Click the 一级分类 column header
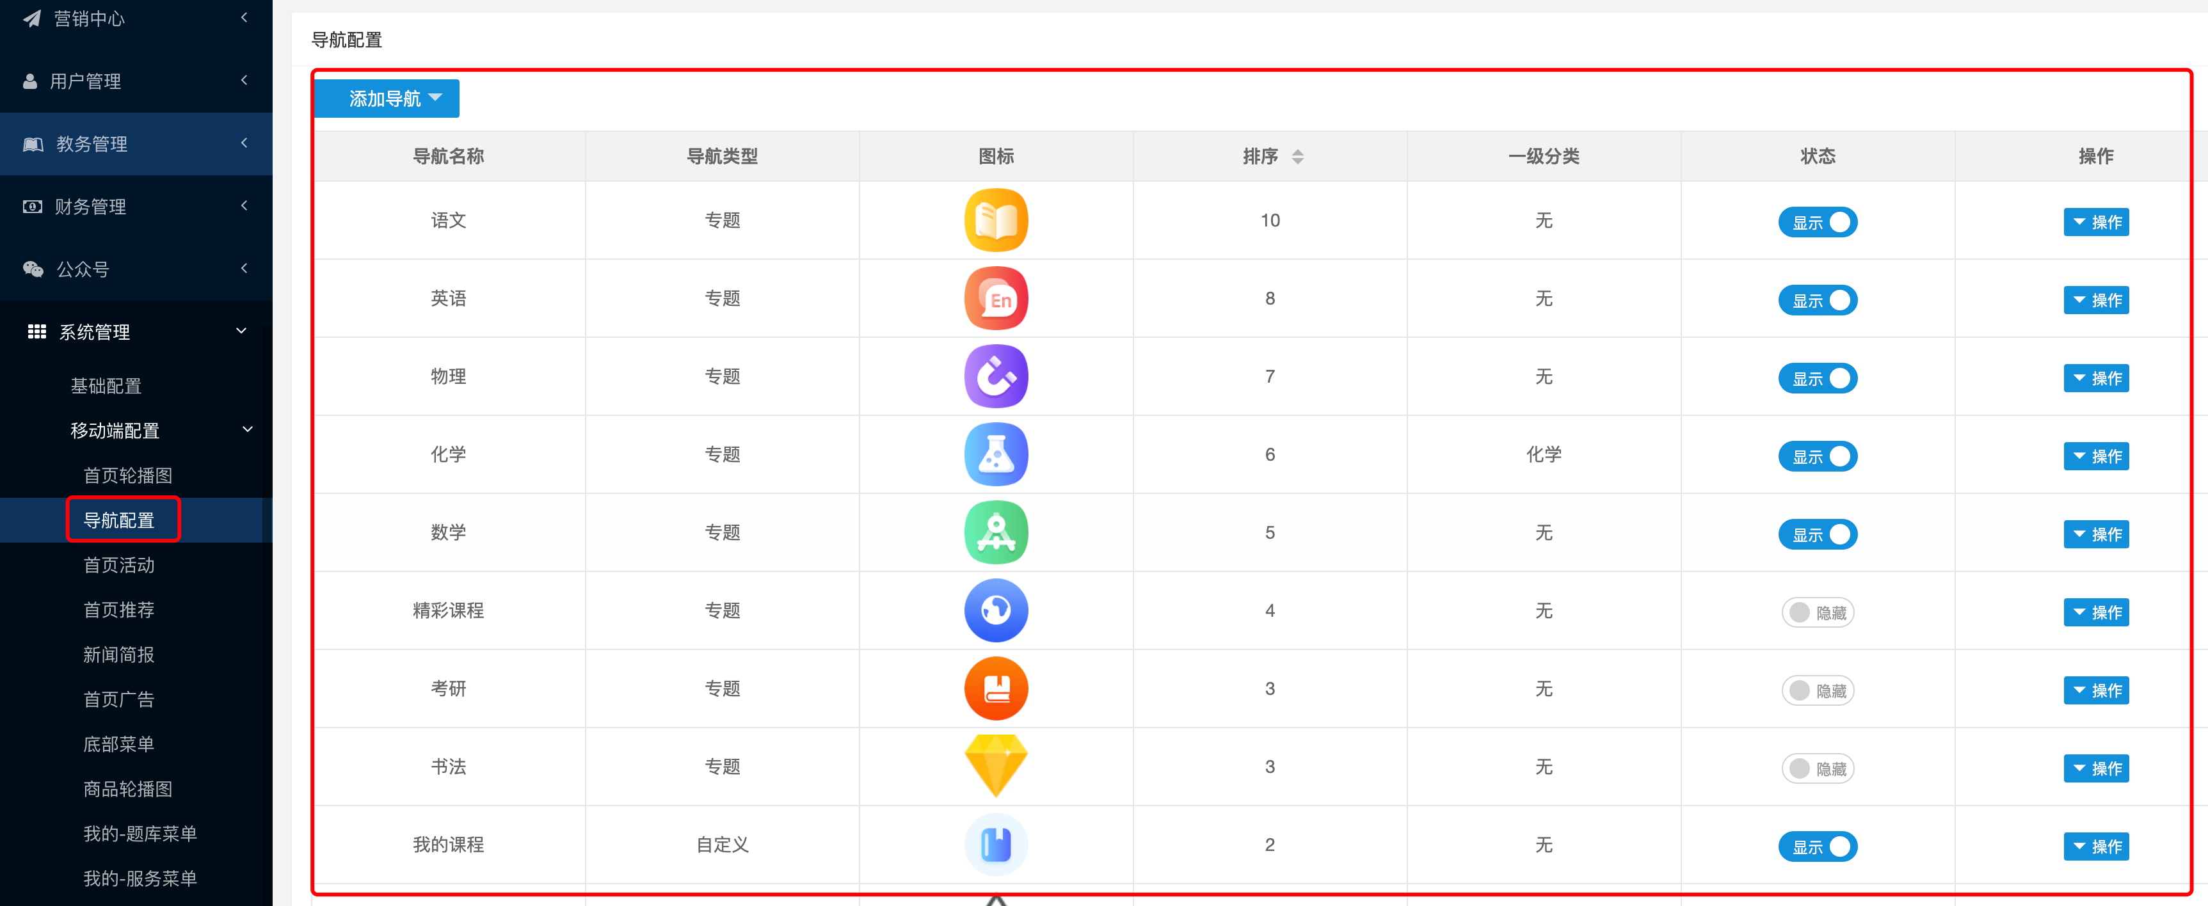2208x906 pixels. point(1544,156)
